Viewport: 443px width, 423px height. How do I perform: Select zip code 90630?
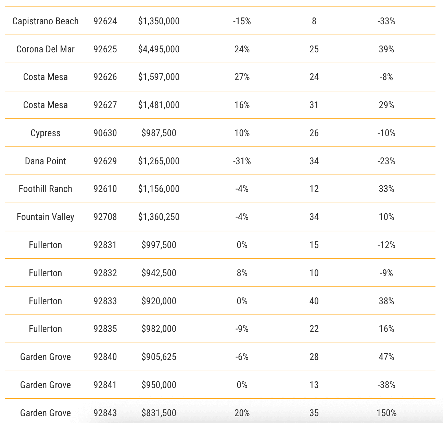click(105, 133)
